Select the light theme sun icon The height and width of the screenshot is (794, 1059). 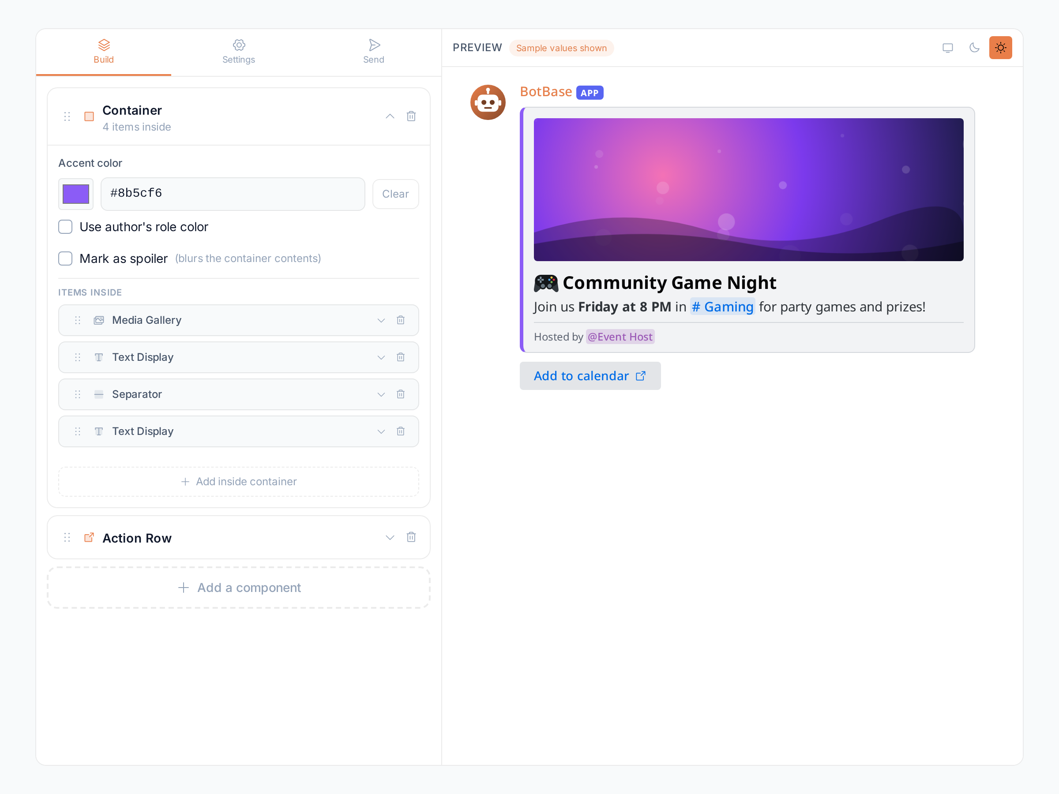tap(1000, 48)
